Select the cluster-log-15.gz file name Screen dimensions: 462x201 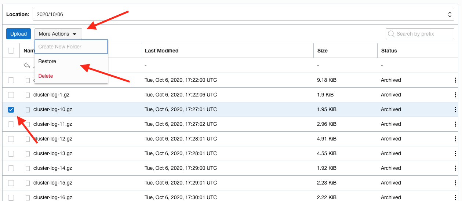[x=53, y=183]
